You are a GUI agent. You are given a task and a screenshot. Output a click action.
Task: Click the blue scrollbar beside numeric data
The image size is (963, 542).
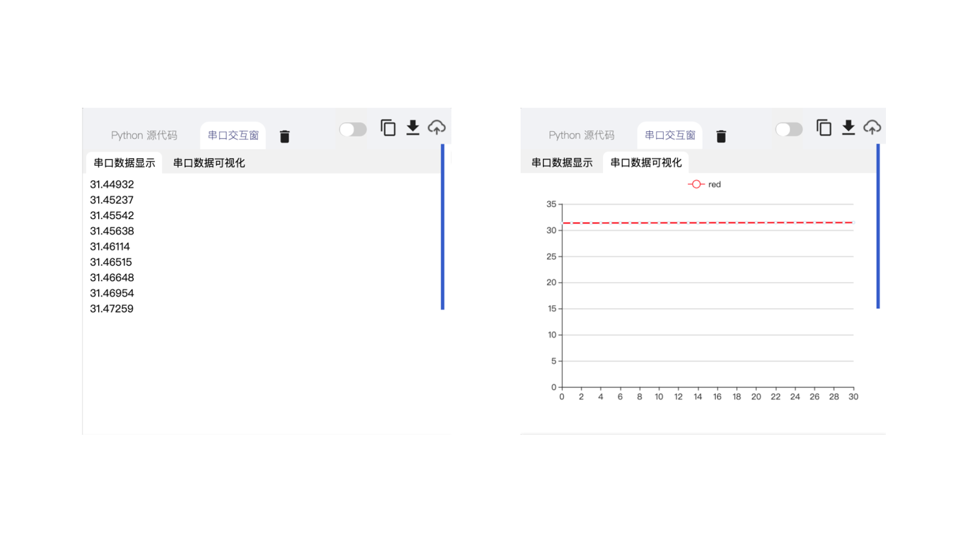tap(442, 226)
